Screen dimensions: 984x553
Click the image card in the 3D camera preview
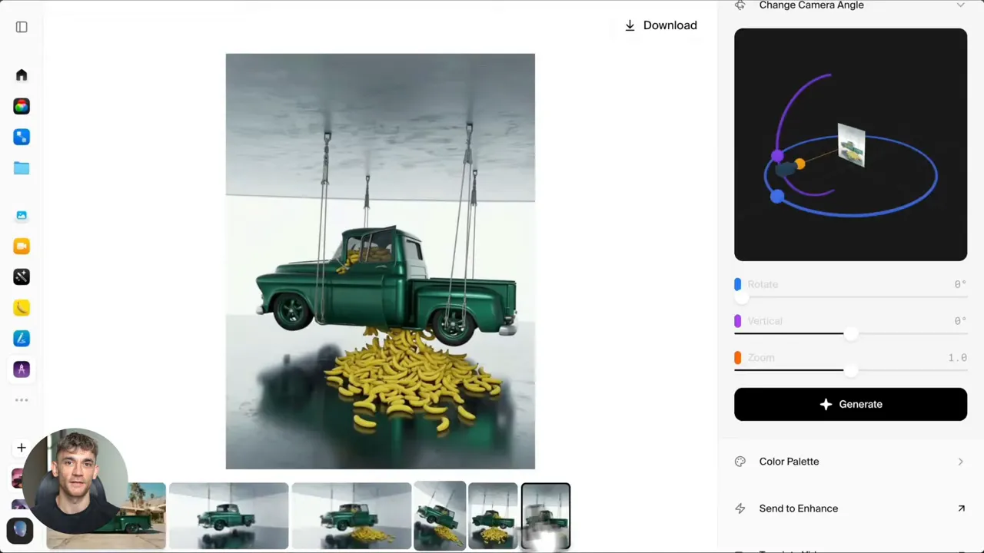852,146
